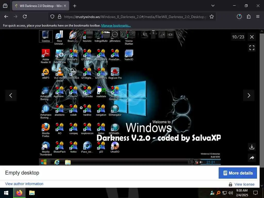Open the volume control in system tray
This screenshot has width=264, height=198.
231,193
